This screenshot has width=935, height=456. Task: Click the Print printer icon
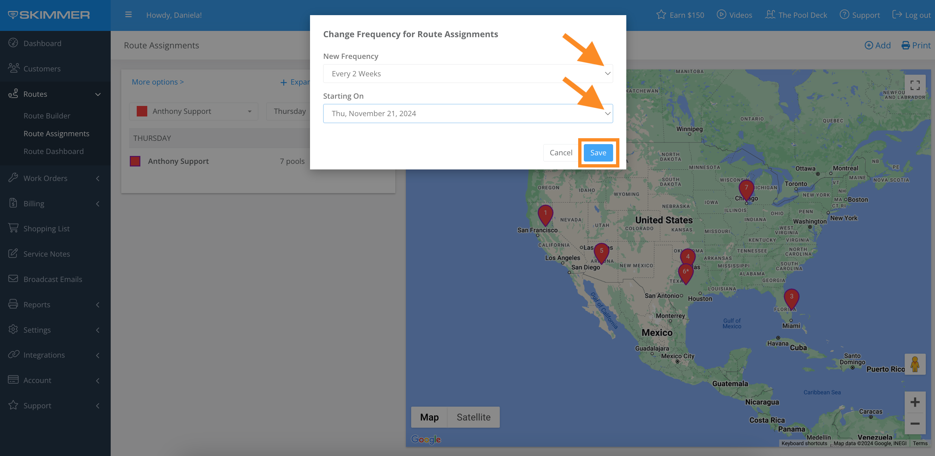(906, 45)
